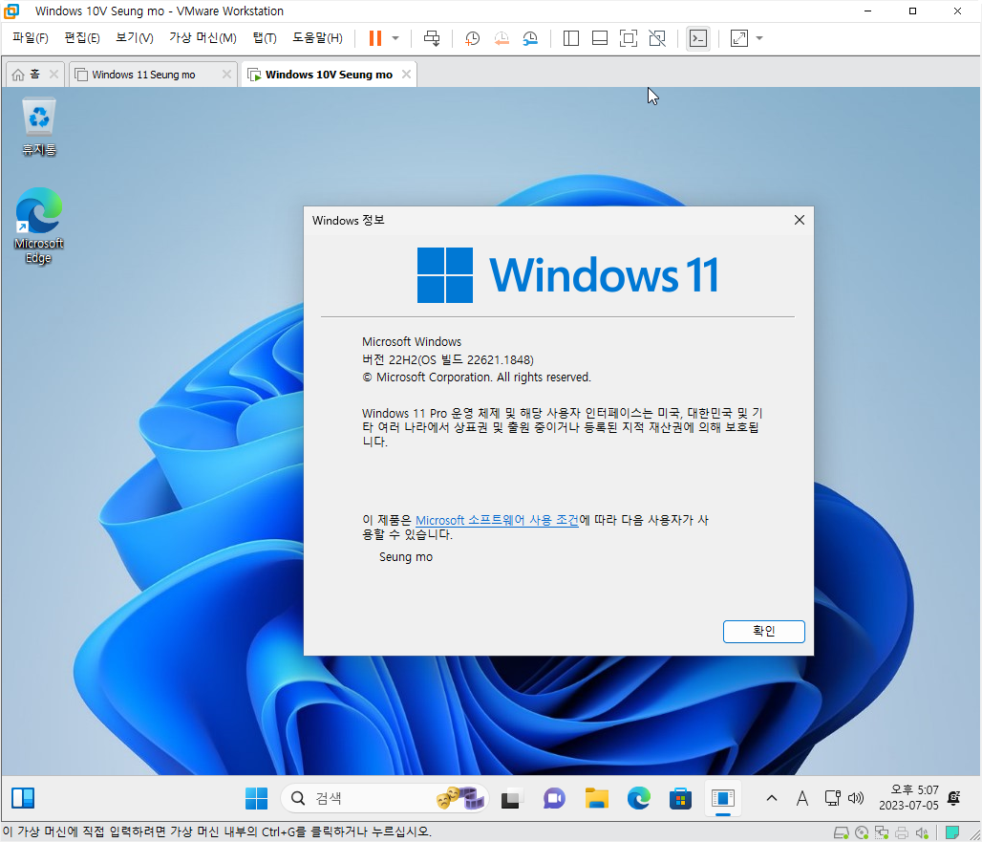982x842 pixels.
Task: Click the winver app taskbar icon
Action: 723,798
